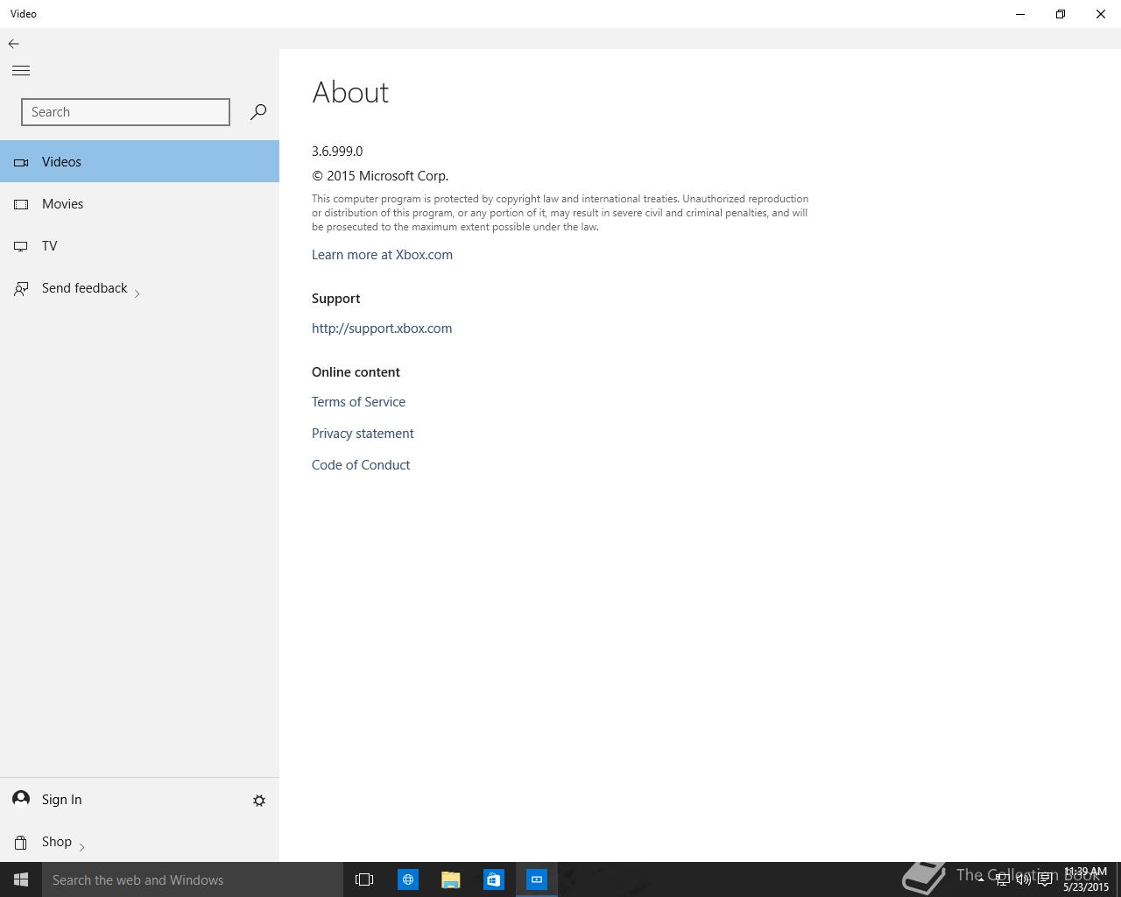Select Videos in the sidebar
Screen dimensions: 1121x897
[139, 161]
